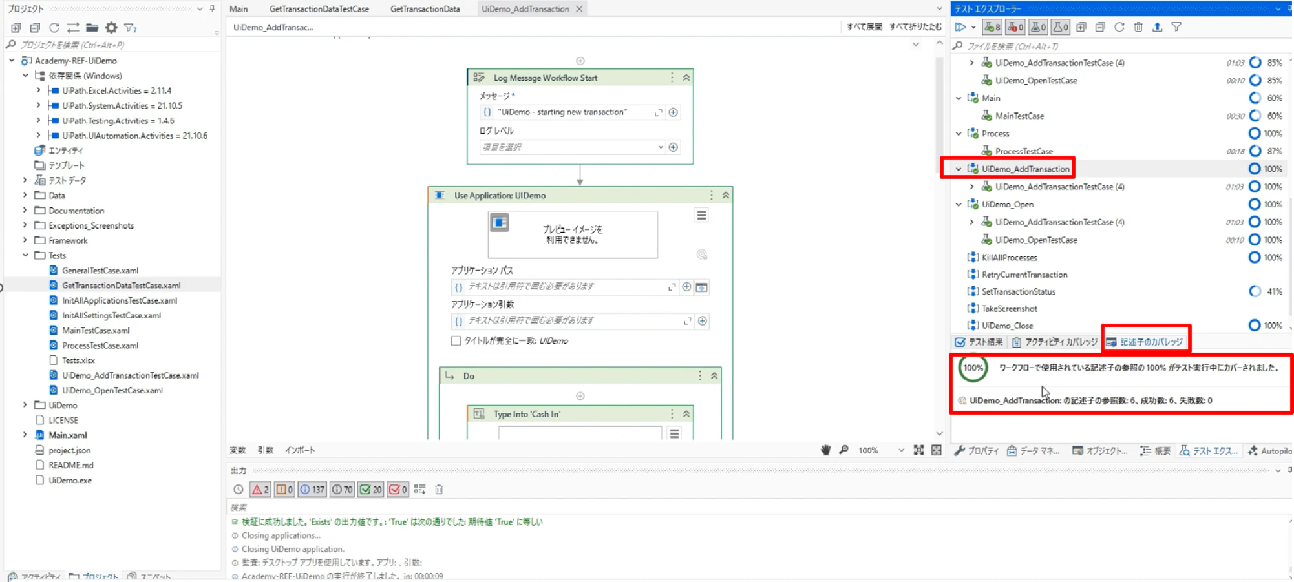Viewport: 1294px width, 582px height.
Task: Open the プロパティ panel at the bottom right
Action: pyautogui.click(x=977, y=451)
